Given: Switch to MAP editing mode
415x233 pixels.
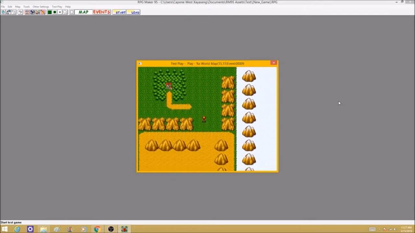Looking at the screenshot, I should (x=83, y=12).
